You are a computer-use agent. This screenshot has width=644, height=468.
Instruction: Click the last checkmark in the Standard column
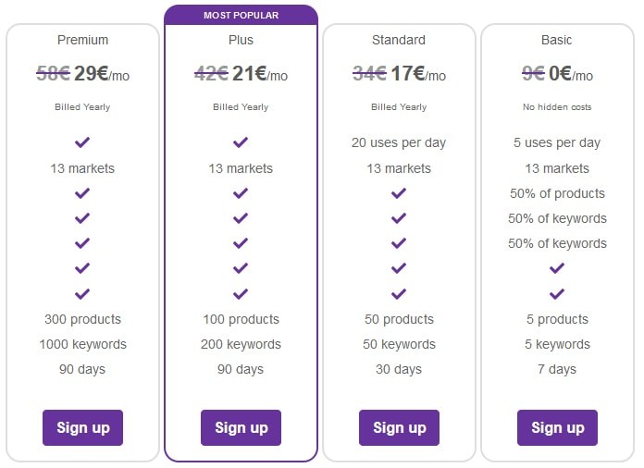click(x=399, y=294)
